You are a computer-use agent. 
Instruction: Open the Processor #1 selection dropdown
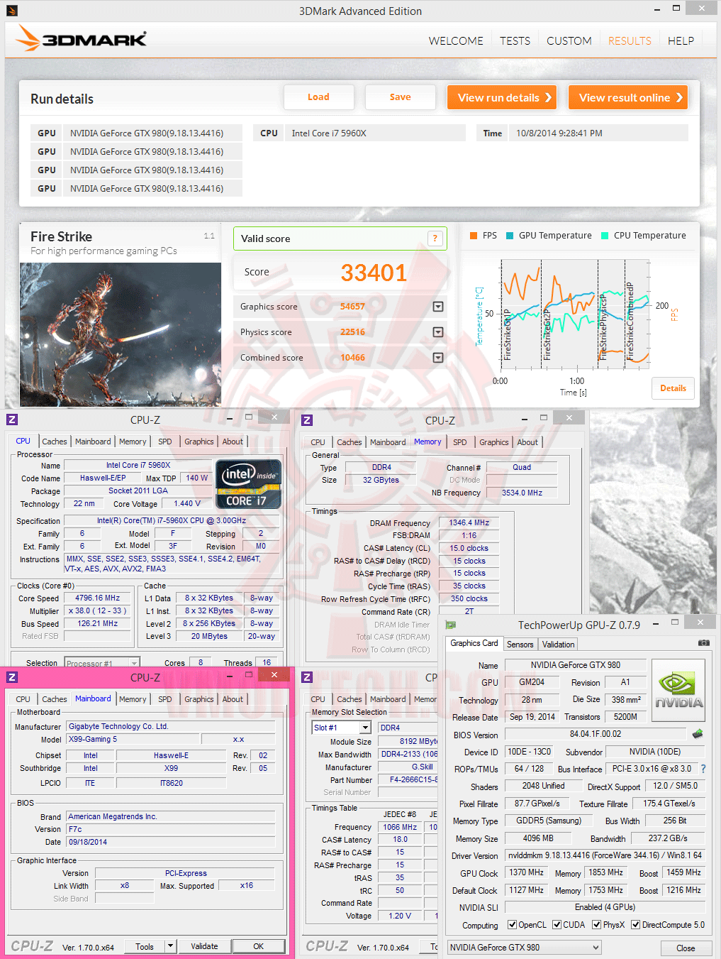pos(134,663)
